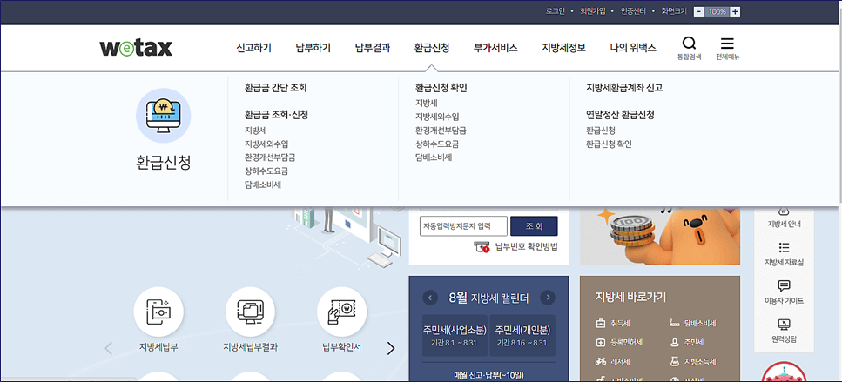Viewport: 842px width, 382px height.
Task: Click the 지방소득세 bag shortcut icon
Action: tap(675, 362)
